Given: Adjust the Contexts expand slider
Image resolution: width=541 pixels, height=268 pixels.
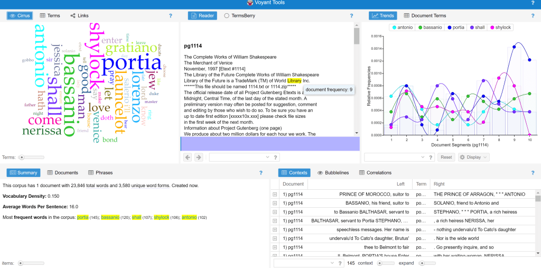Looking at the screenshot, I should click(427, 263).
